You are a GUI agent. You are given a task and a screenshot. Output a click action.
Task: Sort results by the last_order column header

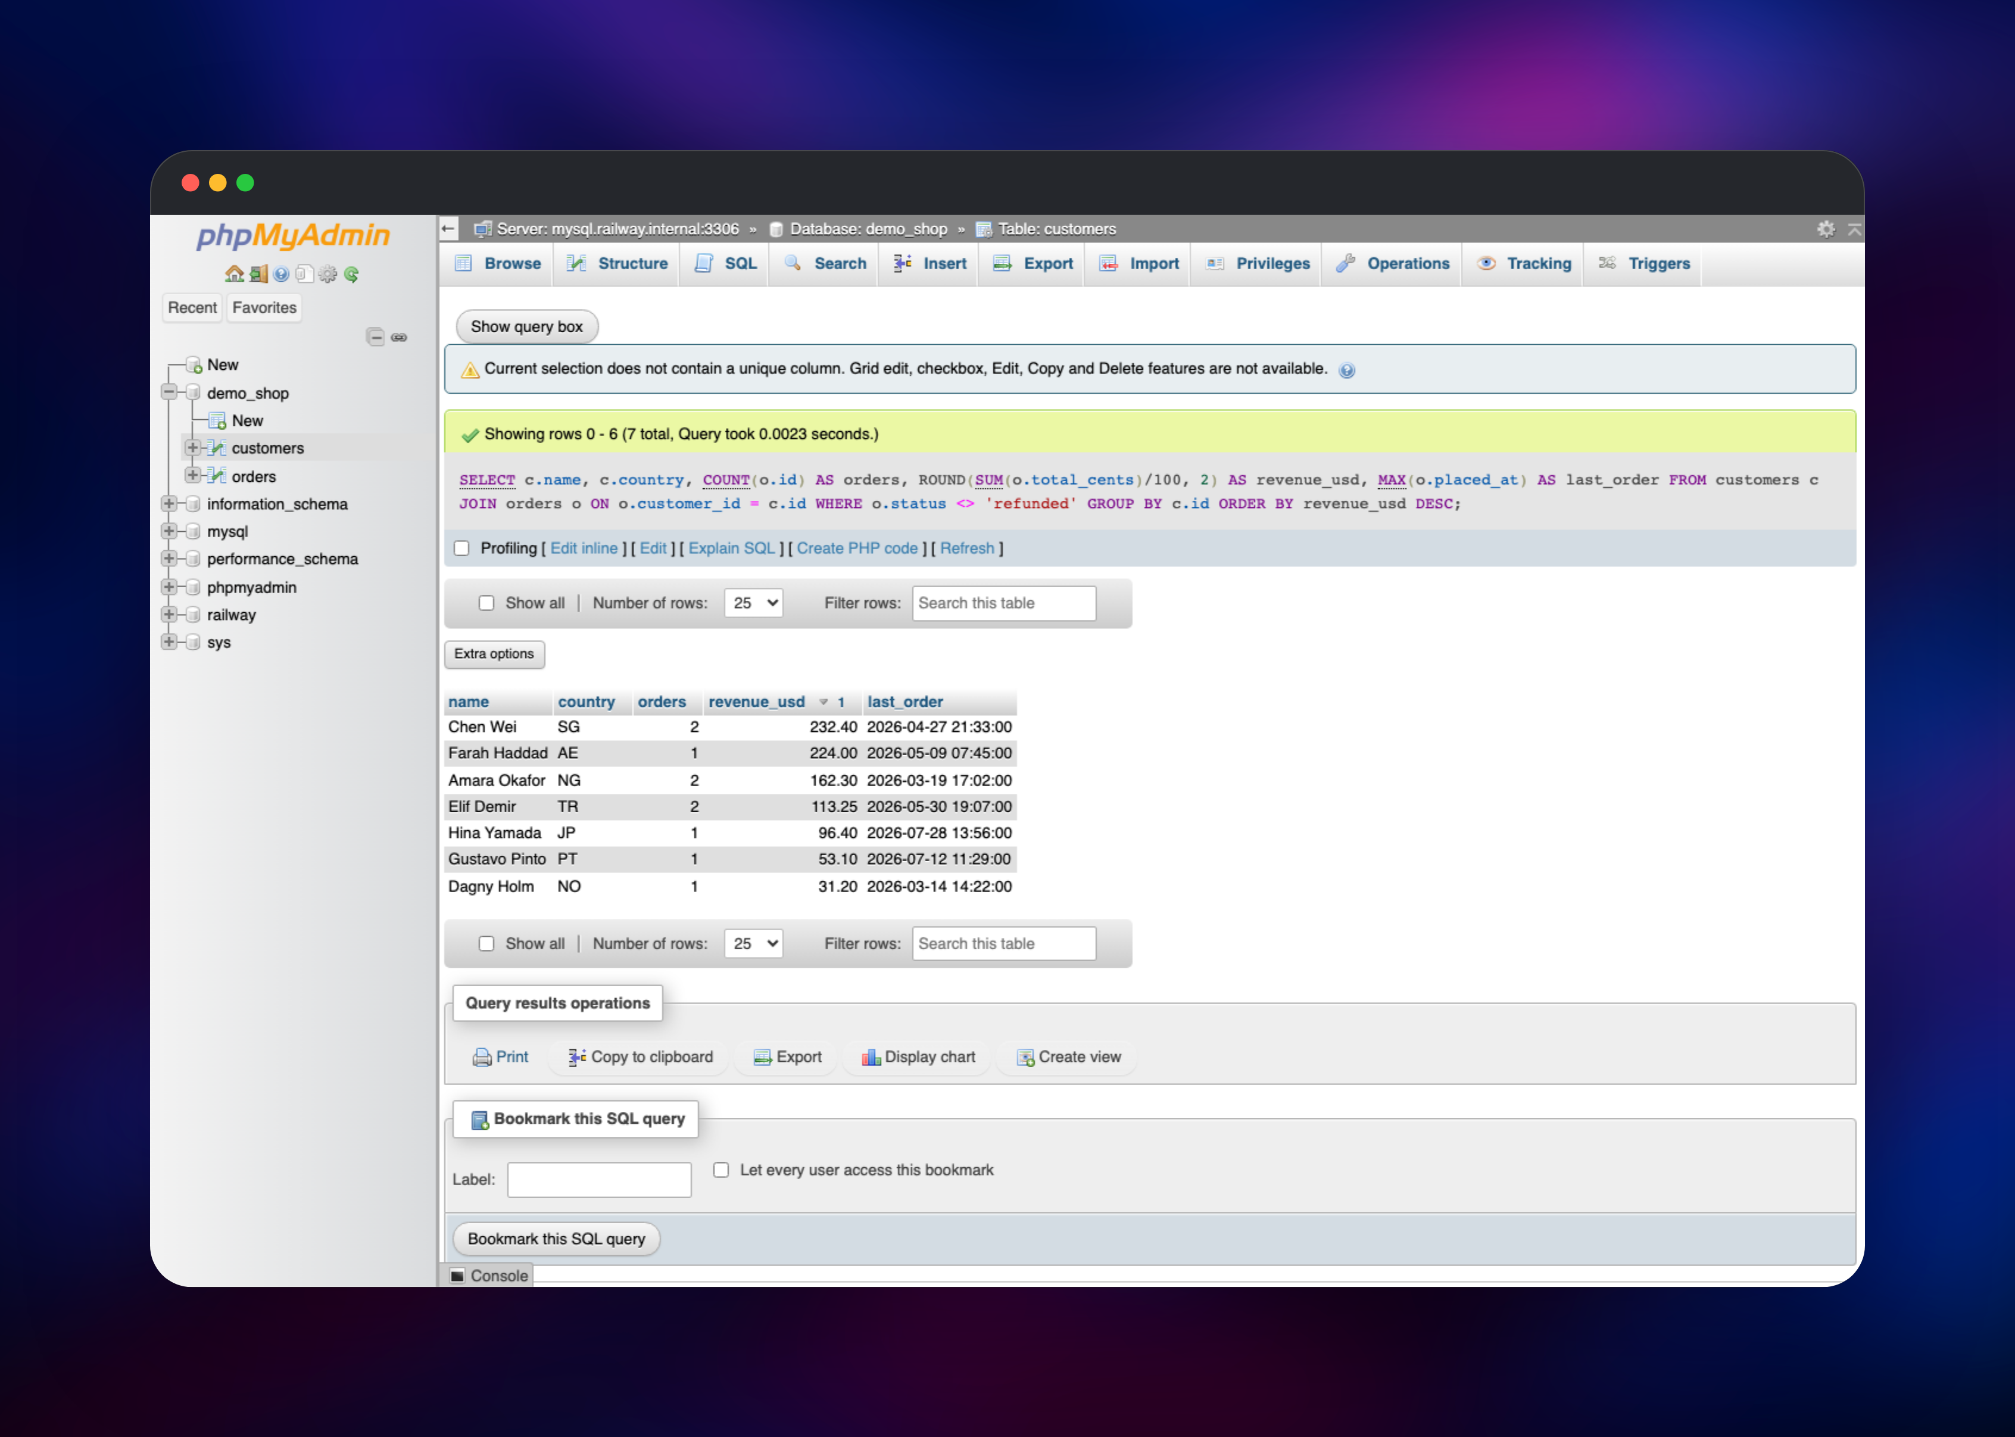(x=905, y=702)
